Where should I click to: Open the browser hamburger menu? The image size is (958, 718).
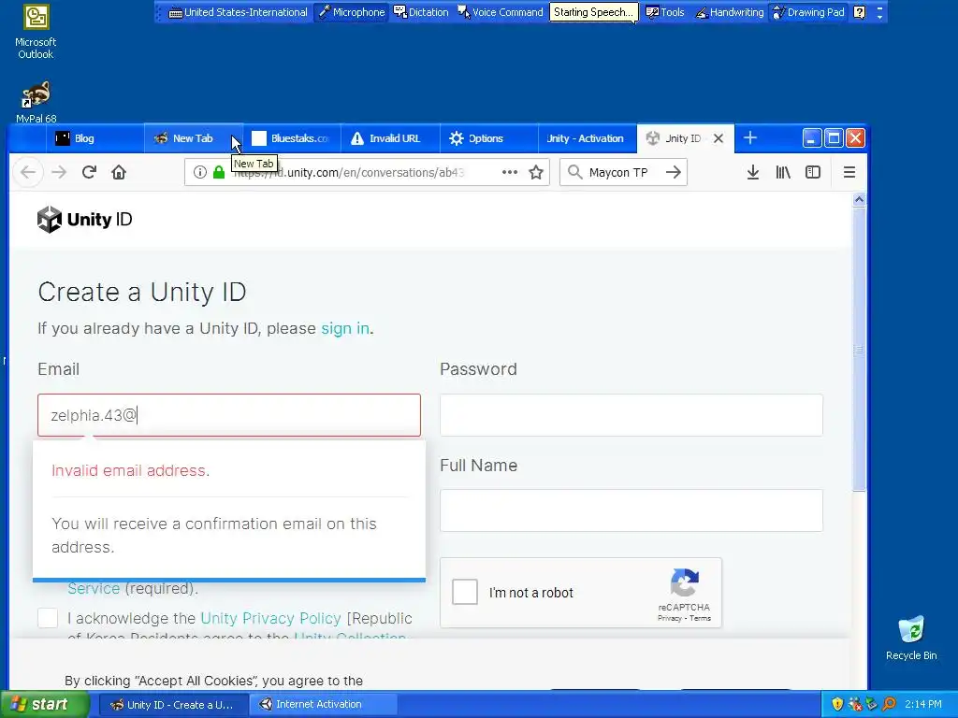(849, 172)
